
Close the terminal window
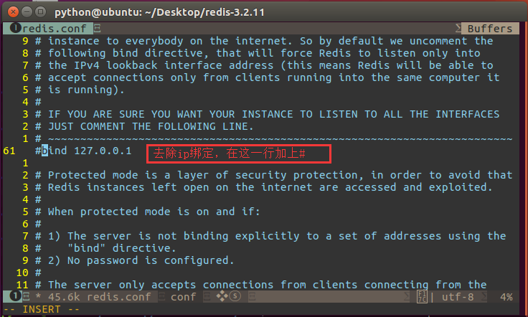coord(13,12)
